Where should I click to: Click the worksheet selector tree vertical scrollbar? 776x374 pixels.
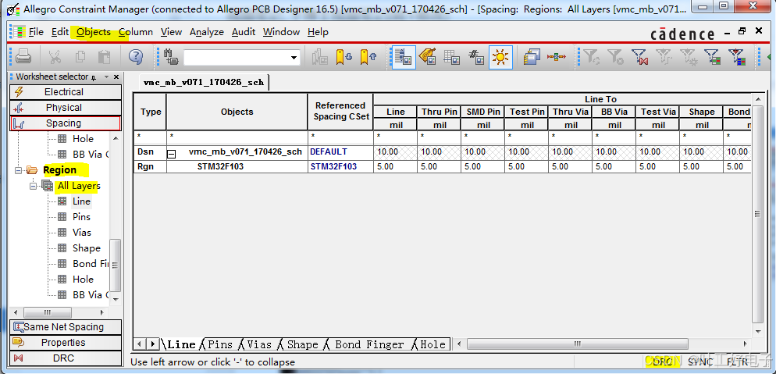click(116, 265)
